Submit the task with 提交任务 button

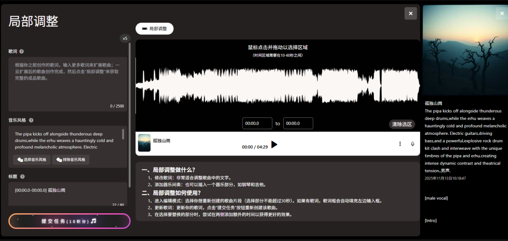coord(69,221)
